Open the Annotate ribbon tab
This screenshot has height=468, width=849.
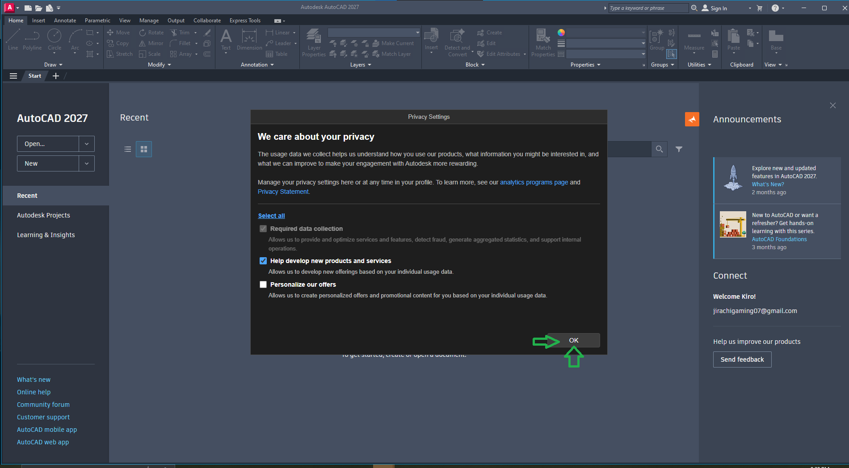pyautogui.click(x=65, y=21)
